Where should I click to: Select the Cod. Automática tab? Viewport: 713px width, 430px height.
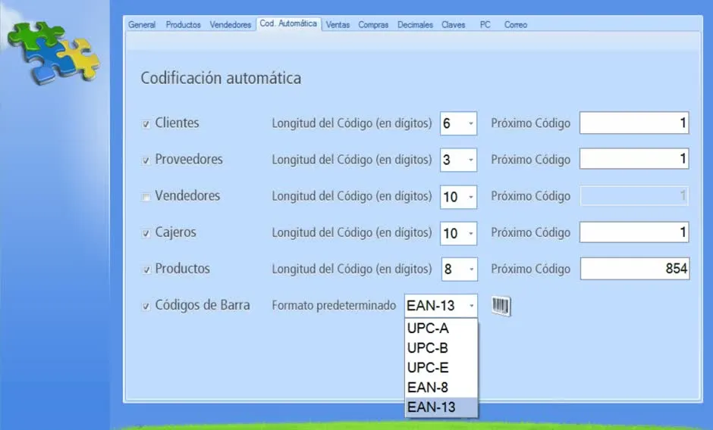point(288,23)
